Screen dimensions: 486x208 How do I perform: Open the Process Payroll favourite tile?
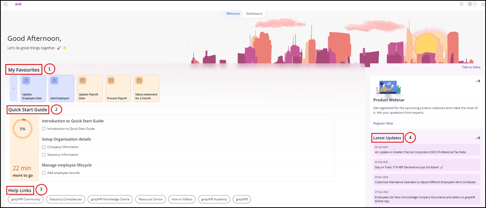click(x=118, y=88)
